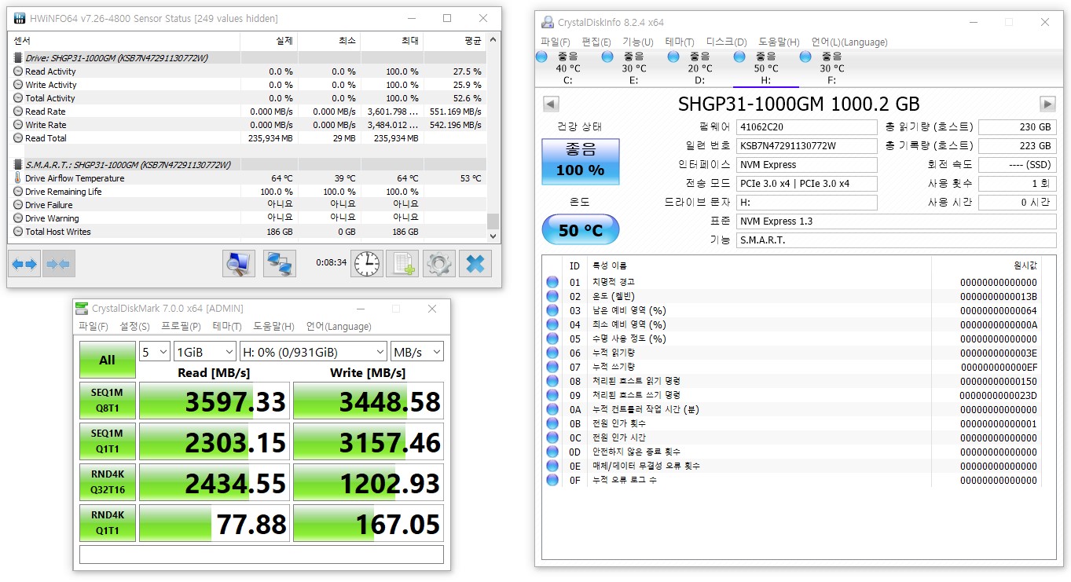The height and width of the screenshot is (582, 1071).
Task: Open 언어(L)(Language) menu in CrystalDiskMark
Action: [339, 327]
